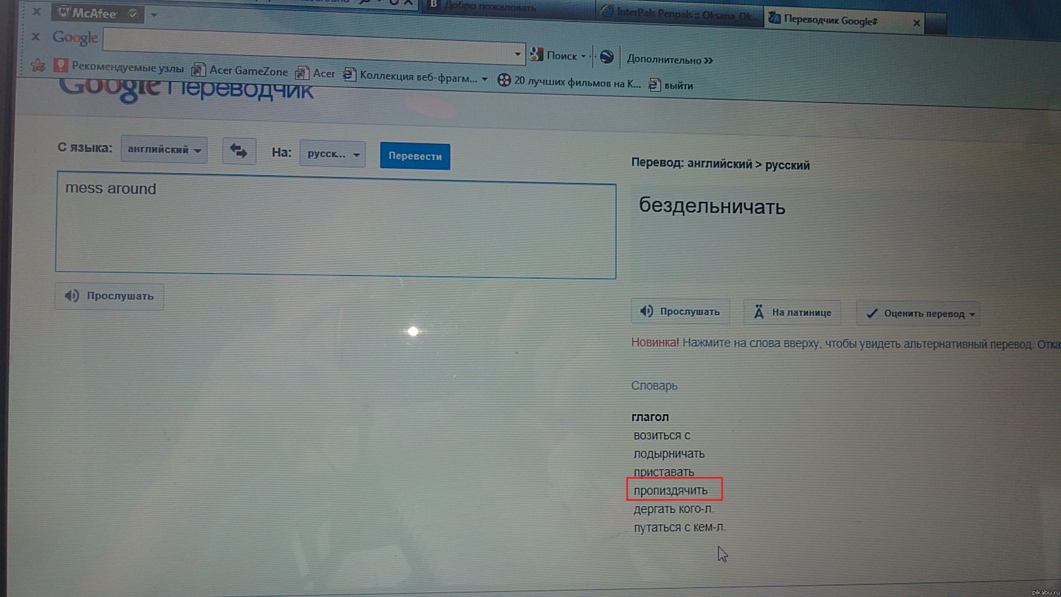The height and width of the screenshot is (597, 1061).
Task: Click the swap languages arrows button
Action: [239, 151]
